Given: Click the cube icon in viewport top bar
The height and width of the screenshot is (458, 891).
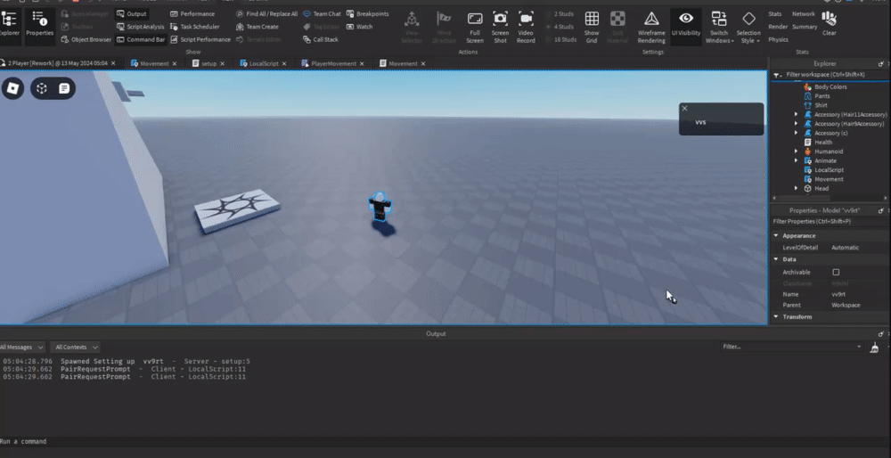Looking at the screenshot, I should (x=42, y=88).
